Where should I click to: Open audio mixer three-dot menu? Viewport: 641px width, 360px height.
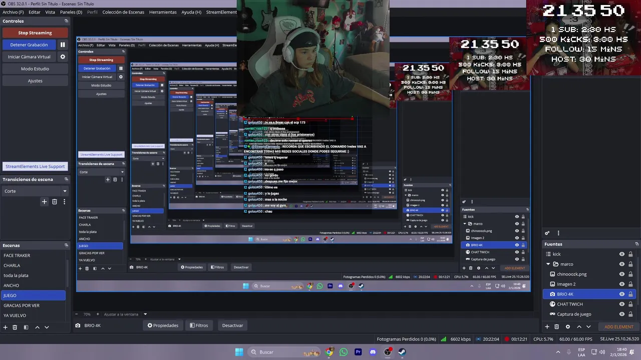coord(558,233)
